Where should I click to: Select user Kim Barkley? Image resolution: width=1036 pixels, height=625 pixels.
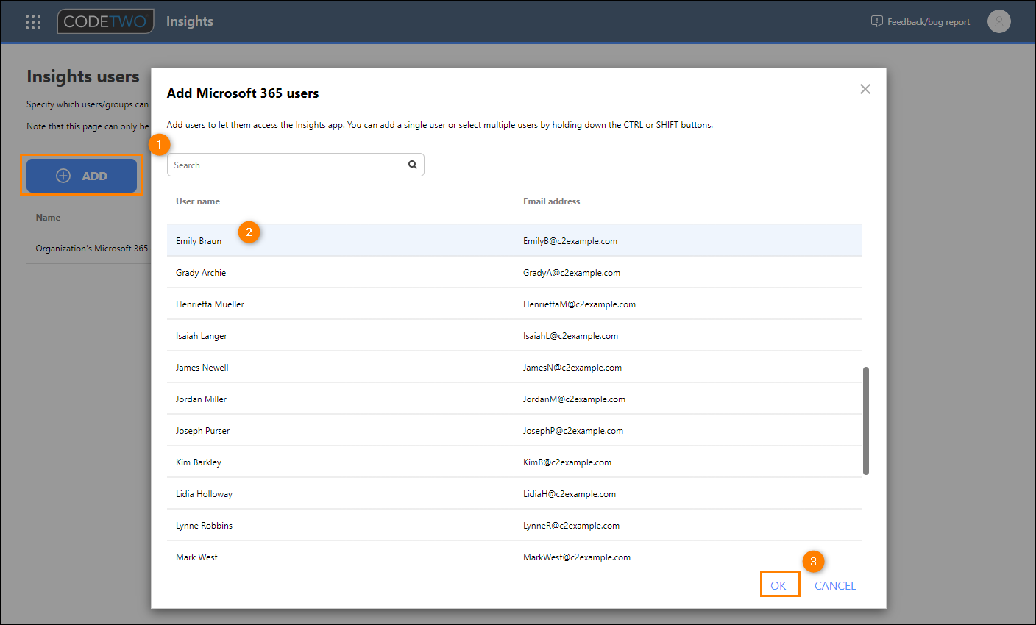(514, 462)
